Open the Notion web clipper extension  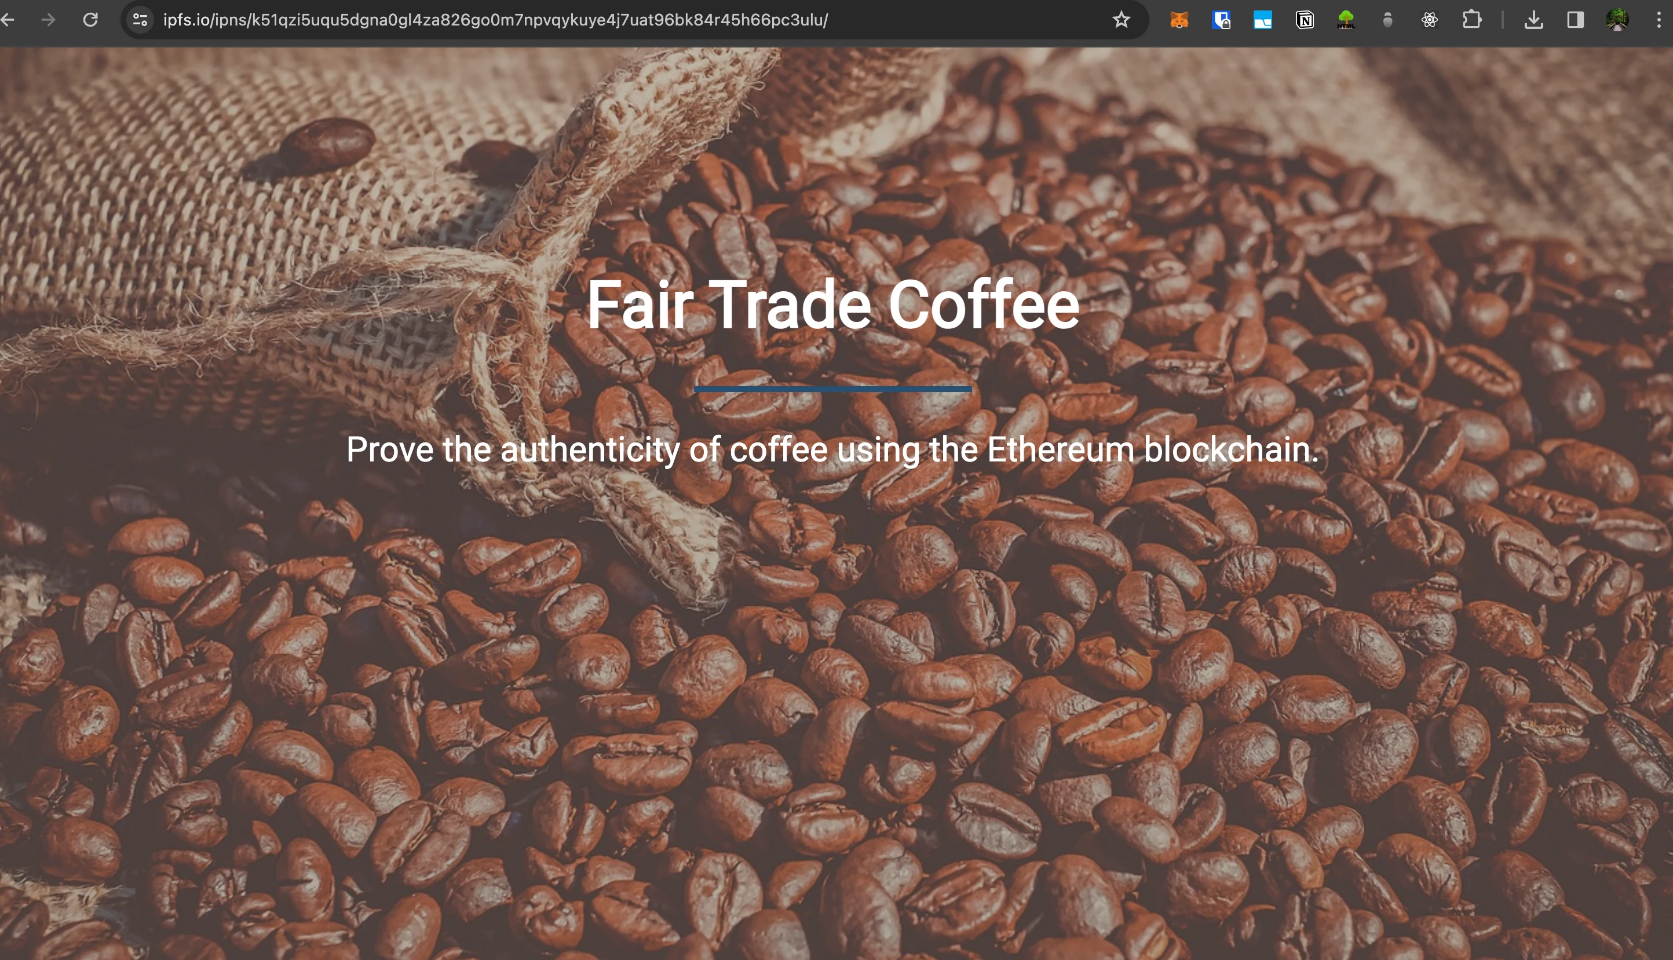(1305, 20)
